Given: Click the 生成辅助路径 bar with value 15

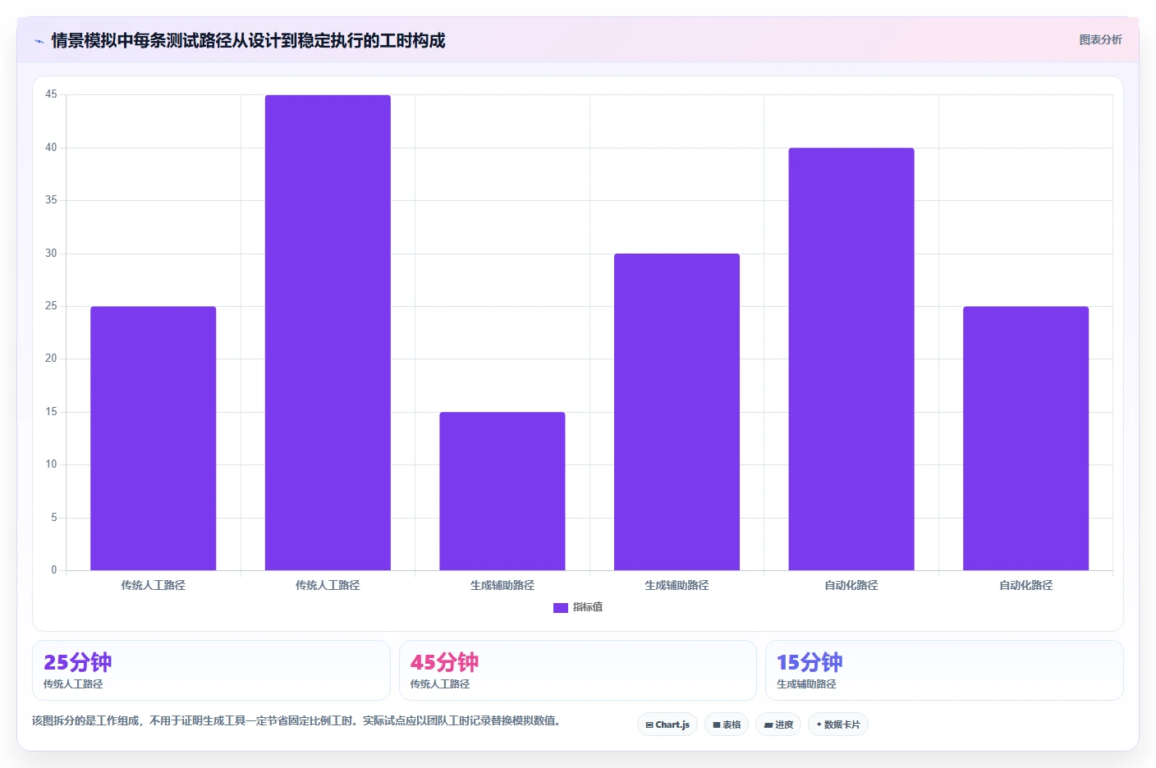Looking at the screenshot, I should tap(502, 491).
